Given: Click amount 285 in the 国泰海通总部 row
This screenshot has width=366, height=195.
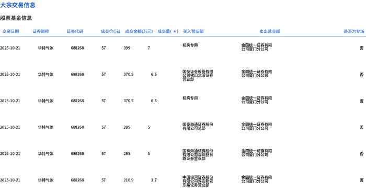Looking at the screenshot, I should pyautogui.click(x=127, y=127).
